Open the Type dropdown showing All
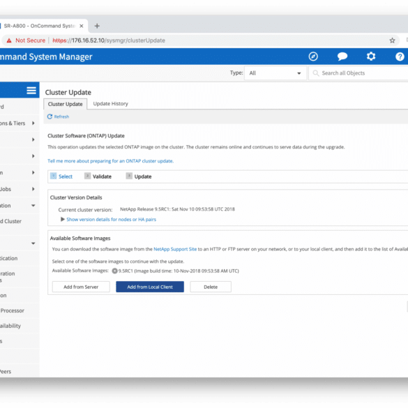 275,73
